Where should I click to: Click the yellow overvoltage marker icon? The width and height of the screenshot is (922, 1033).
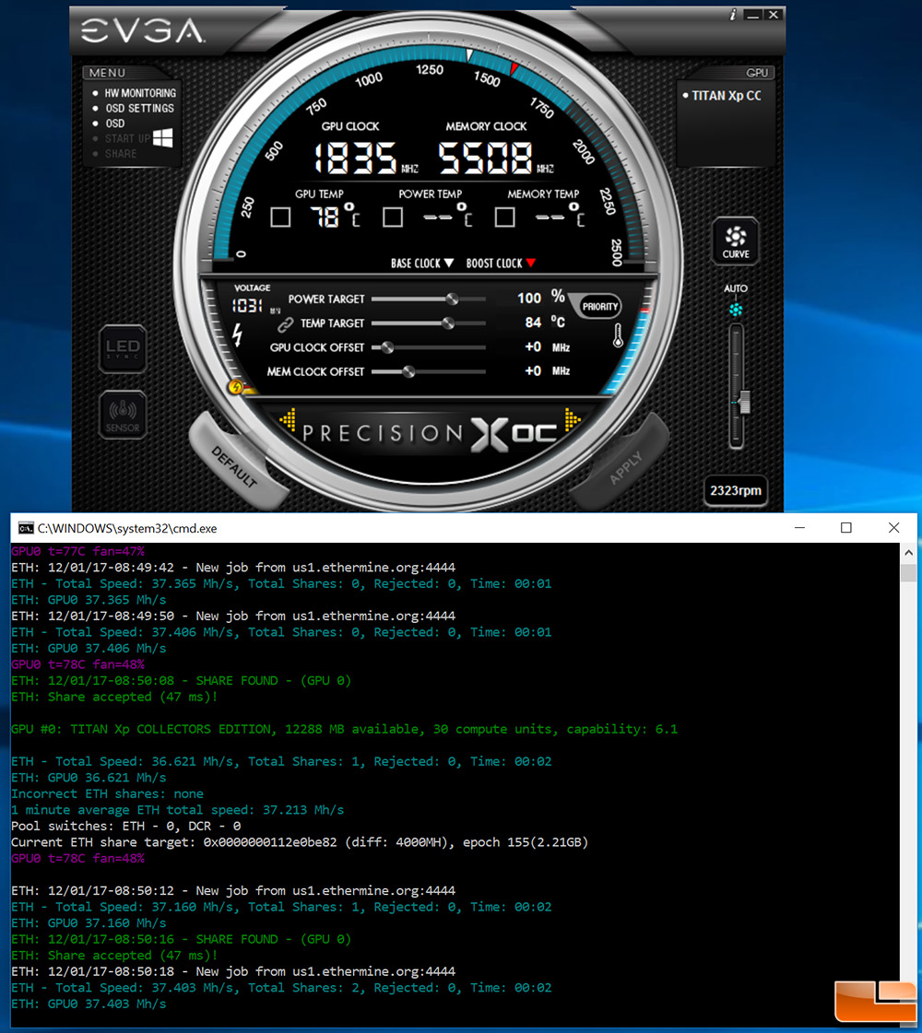click(x=235, y=387)
